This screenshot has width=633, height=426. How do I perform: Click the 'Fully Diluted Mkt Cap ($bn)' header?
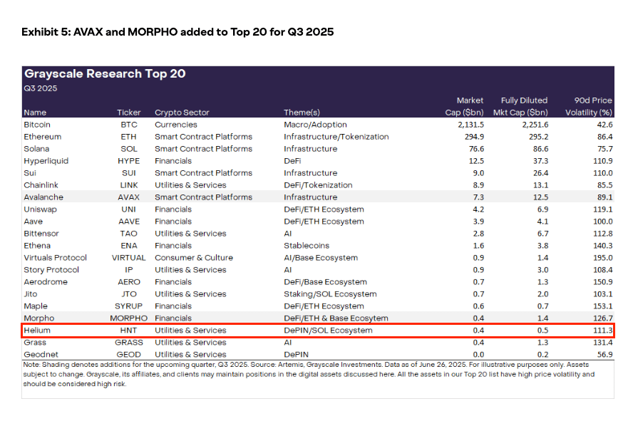[521, 107]
